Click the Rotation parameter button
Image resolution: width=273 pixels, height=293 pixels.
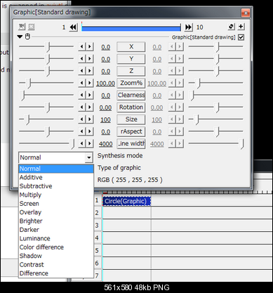pos(131,108)
